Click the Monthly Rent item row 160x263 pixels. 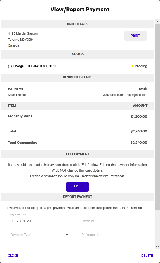coord(77,116)
